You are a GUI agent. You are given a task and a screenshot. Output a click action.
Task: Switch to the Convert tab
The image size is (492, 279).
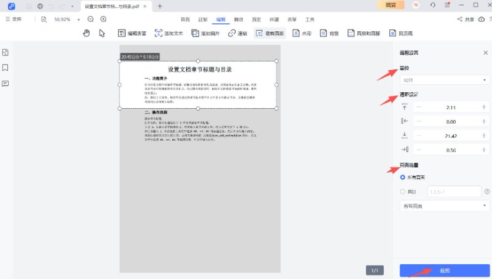239,20
